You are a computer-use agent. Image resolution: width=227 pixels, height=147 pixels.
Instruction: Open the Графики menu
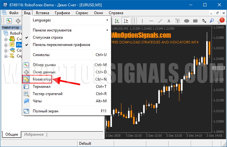pos(62,13)
